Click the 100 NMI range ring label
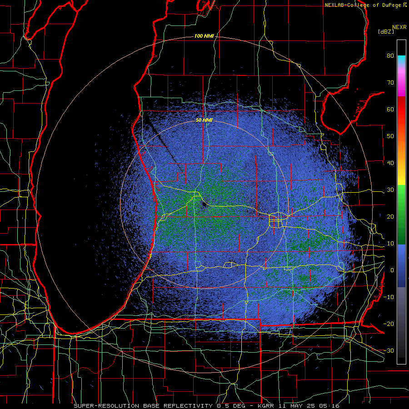Image resolution: width=409 pixels, height=409 pixels. 204,36
